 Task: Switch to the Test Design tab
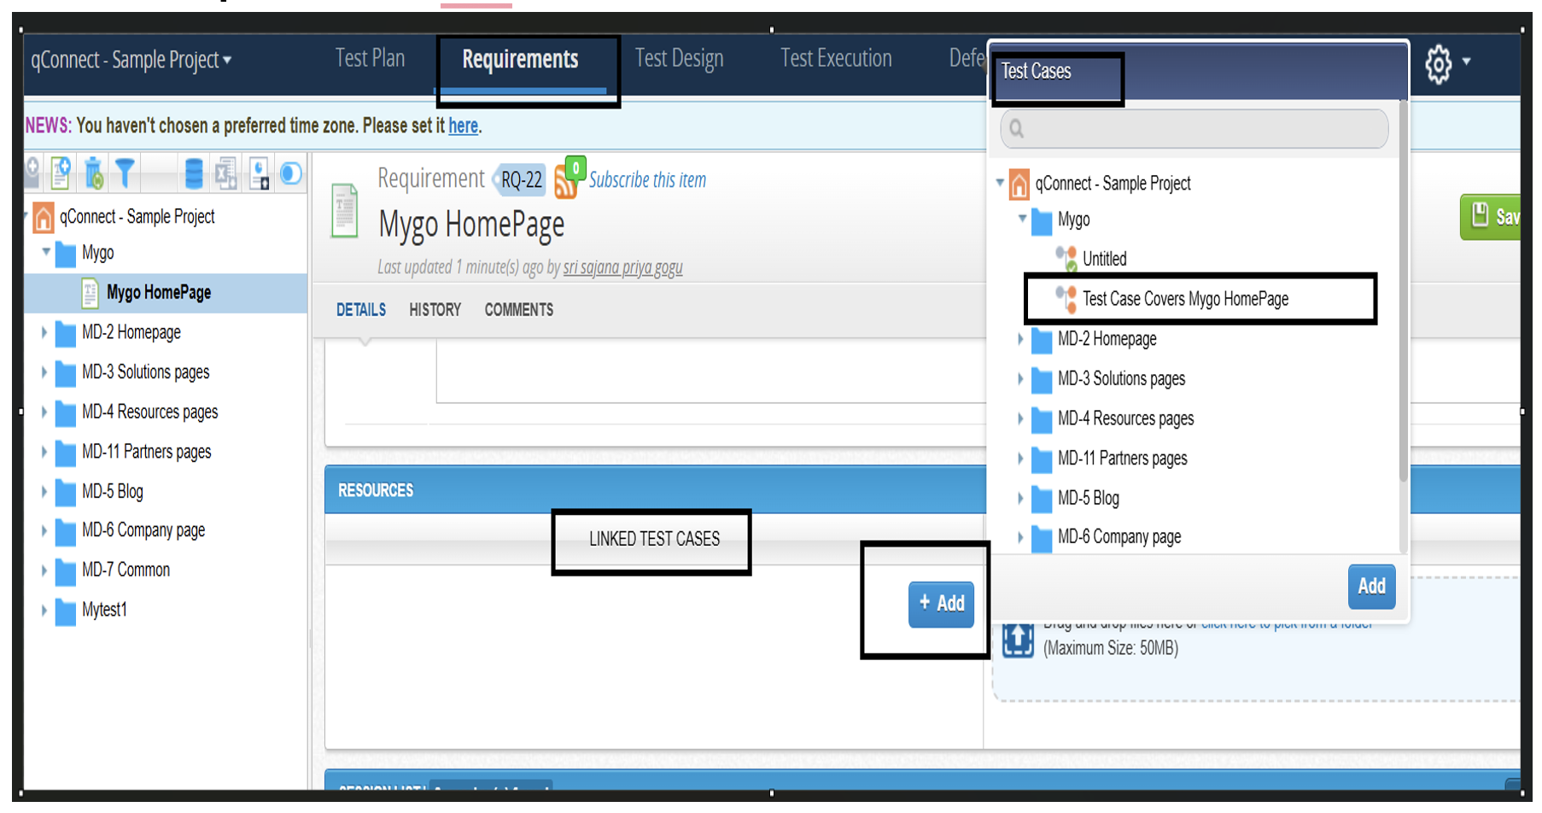pos(679,58)
